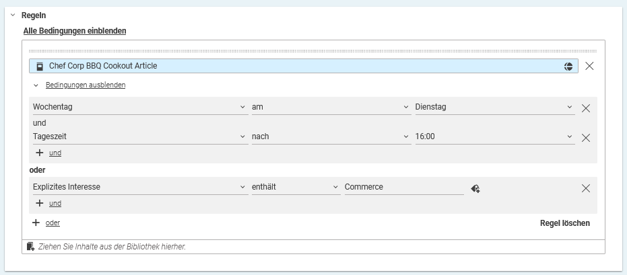Open the Dienstag weekday dropdown
Screen dimensions: 627x275
(x=495, y=107)
